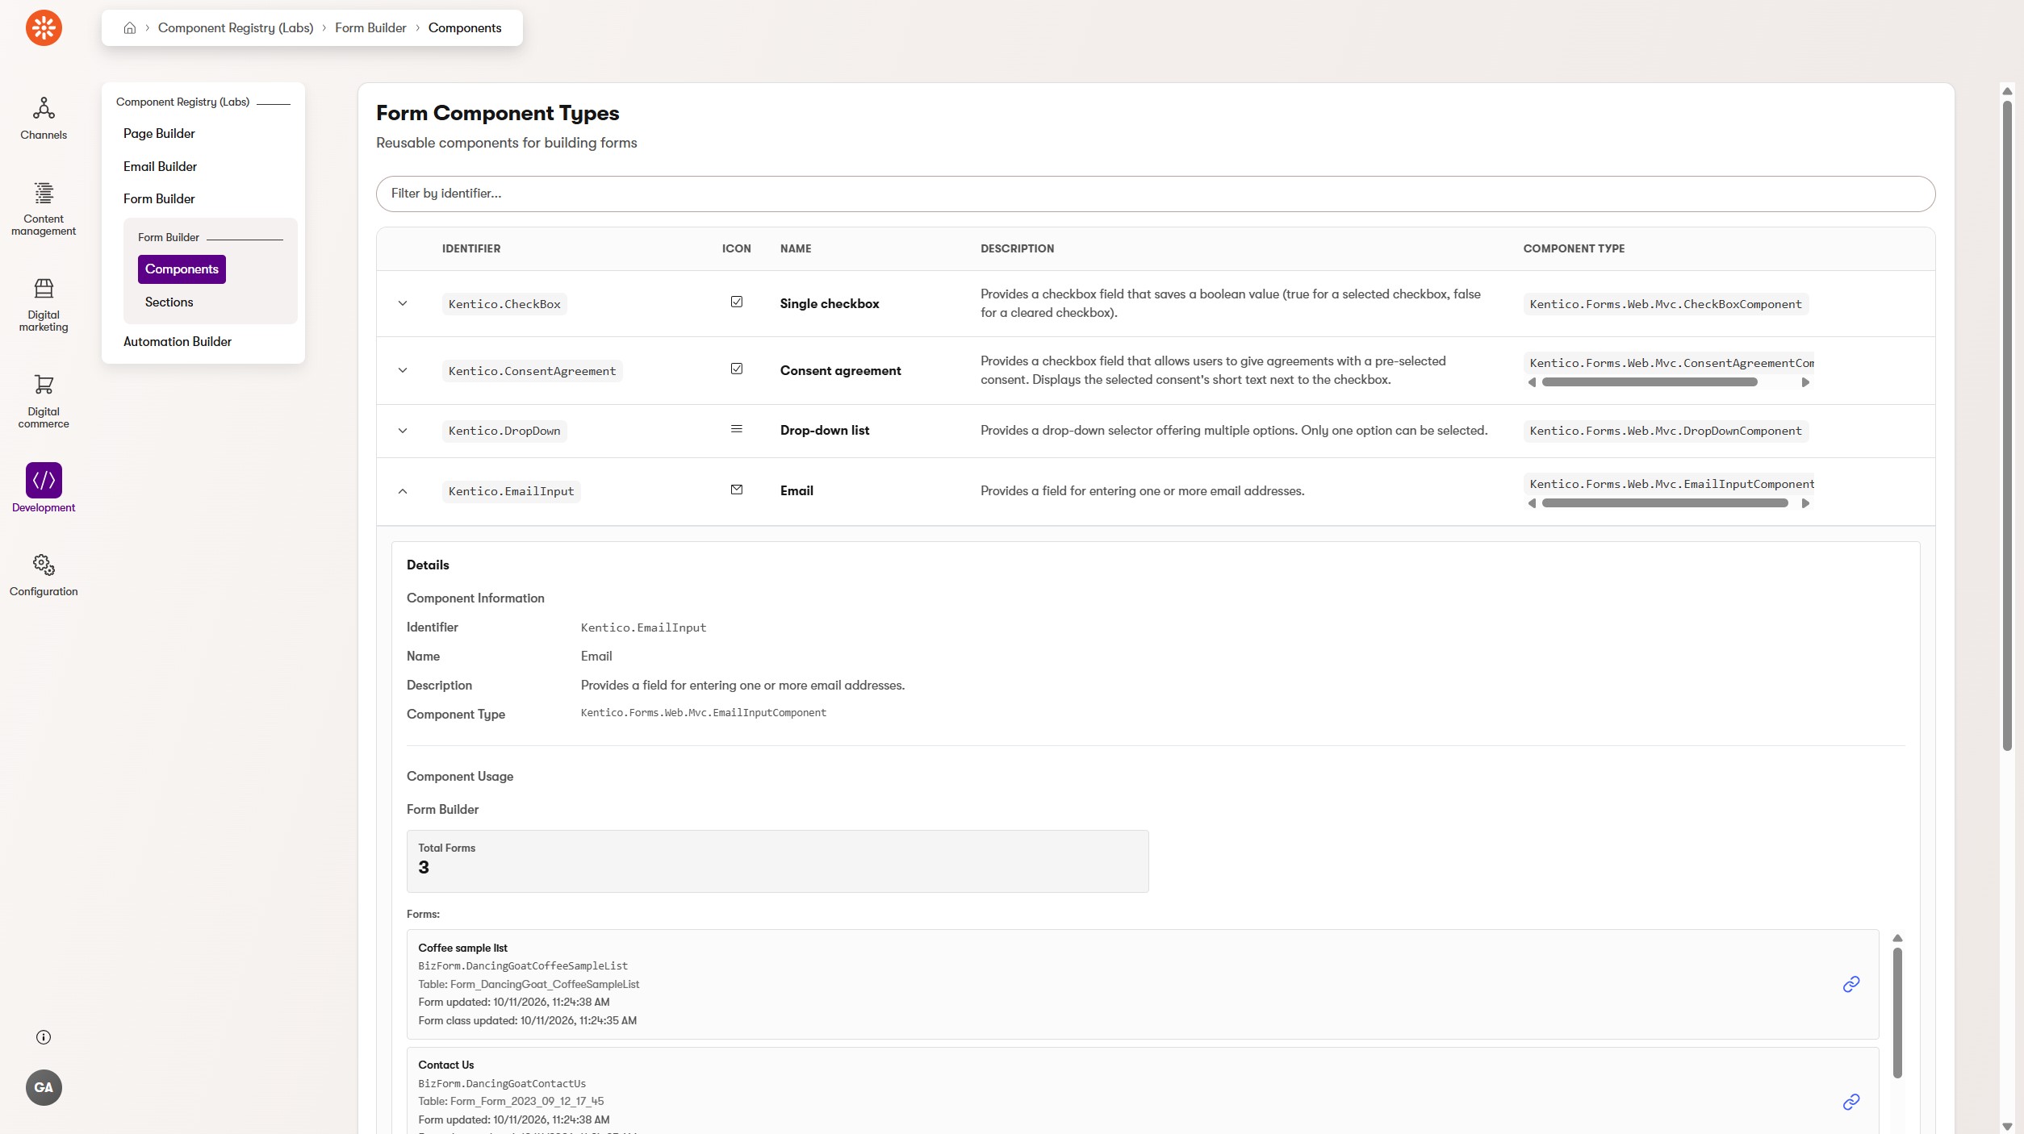Click the home icon in breadcrumb

coord(129,28)
